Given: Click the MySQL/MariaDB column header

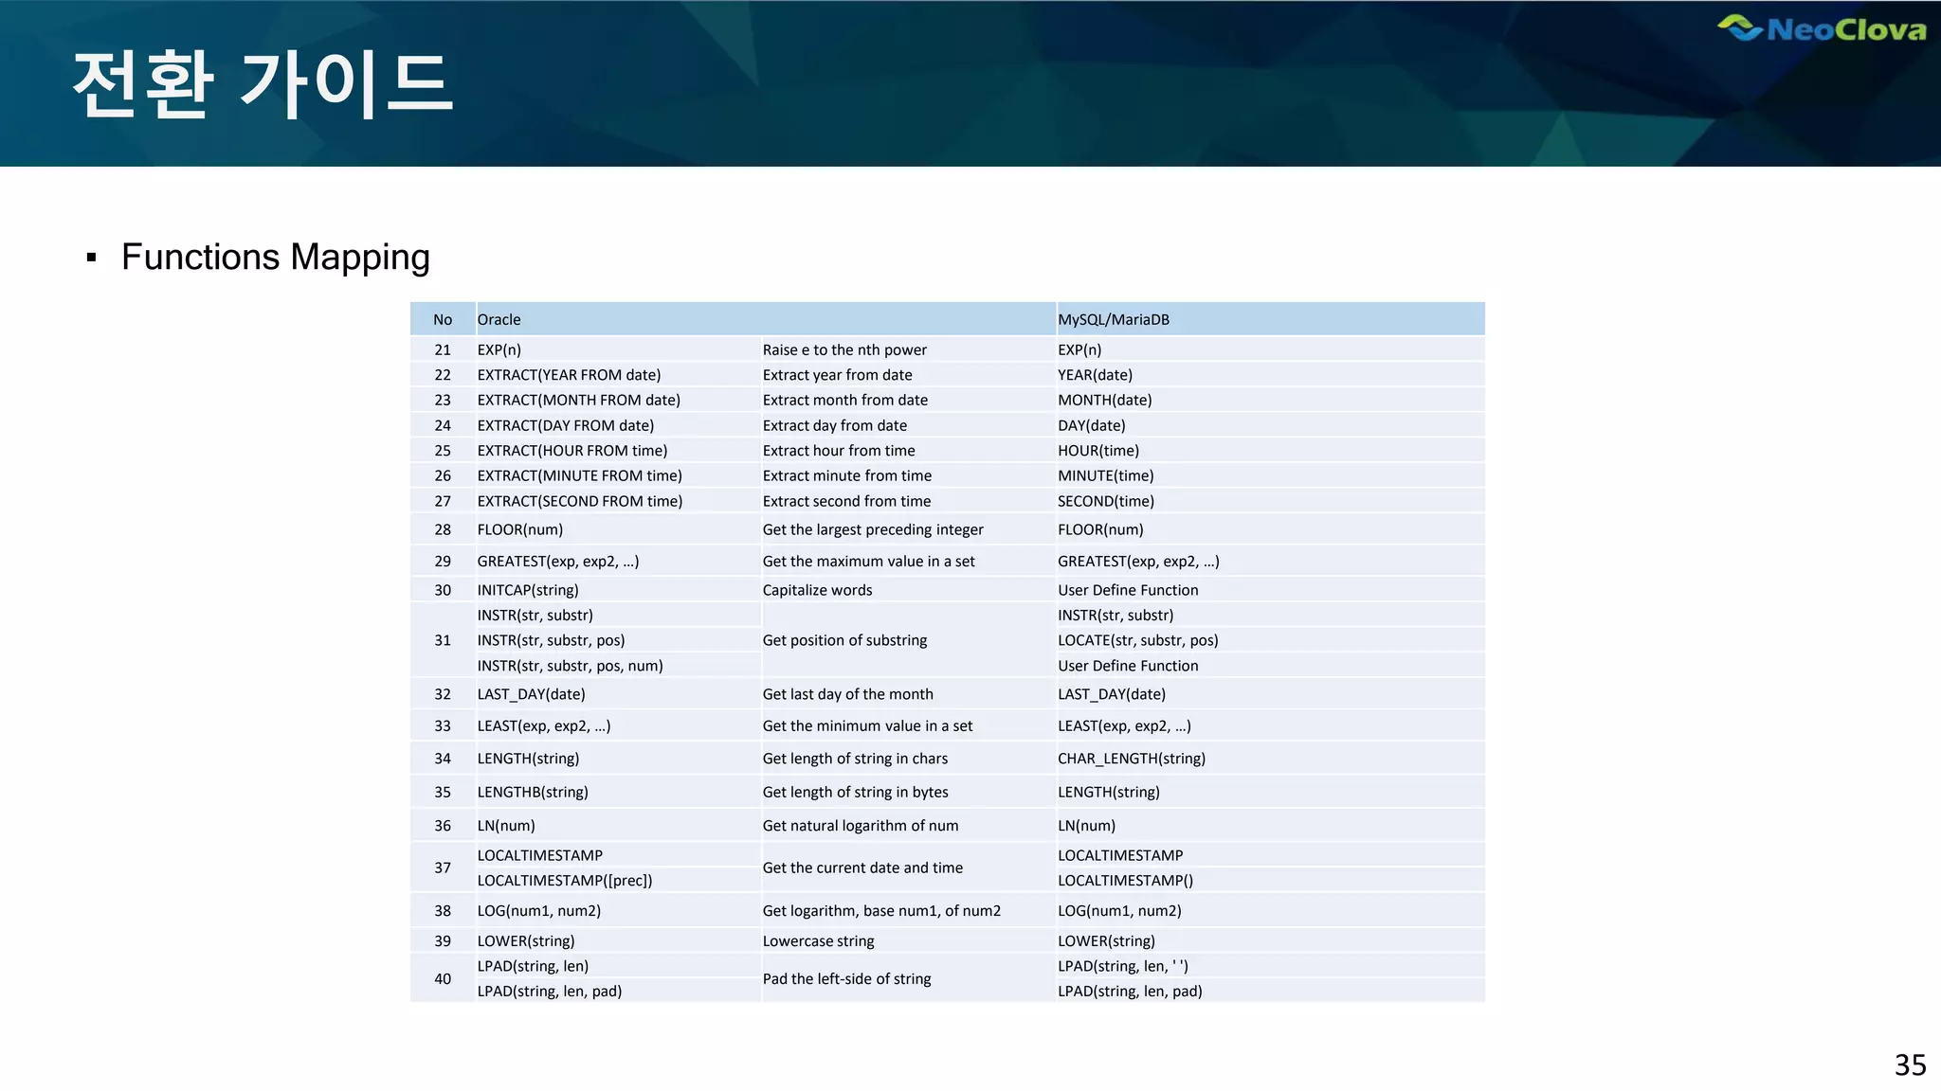Looking at the screenshot, I should click(1114, 320).
